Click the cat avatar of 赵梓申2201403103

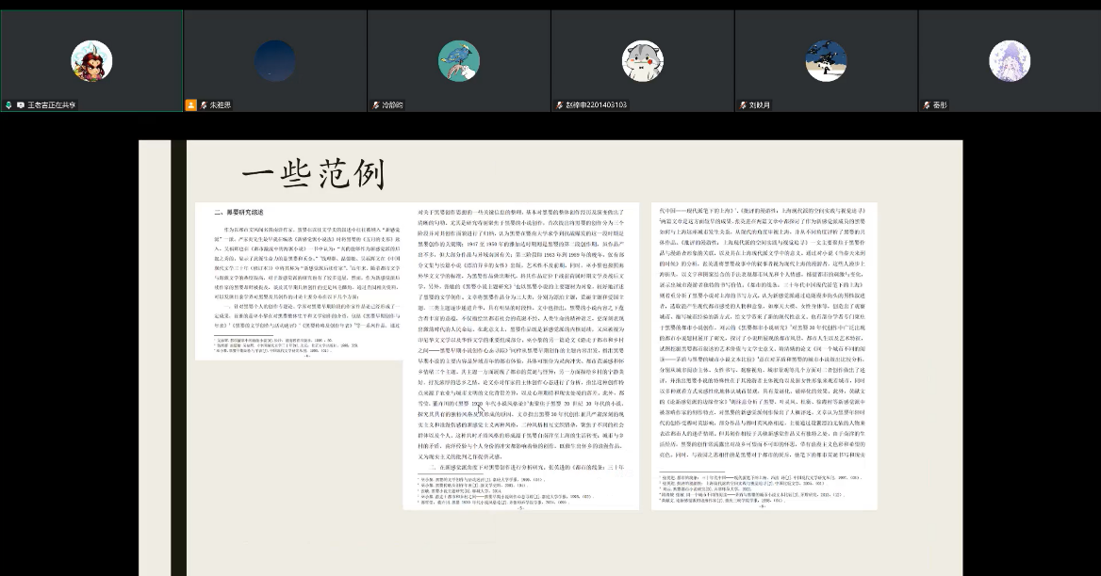click(x=642, y=61)
